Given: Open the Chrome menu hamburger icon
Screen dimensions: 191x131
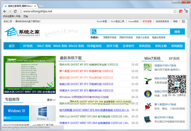Looking at the screenshot, I should [187, 11].
